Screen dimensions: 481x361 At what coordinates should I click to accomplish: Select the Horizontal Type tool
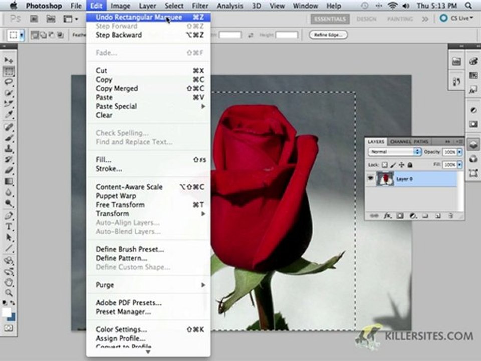pos(9,227)
